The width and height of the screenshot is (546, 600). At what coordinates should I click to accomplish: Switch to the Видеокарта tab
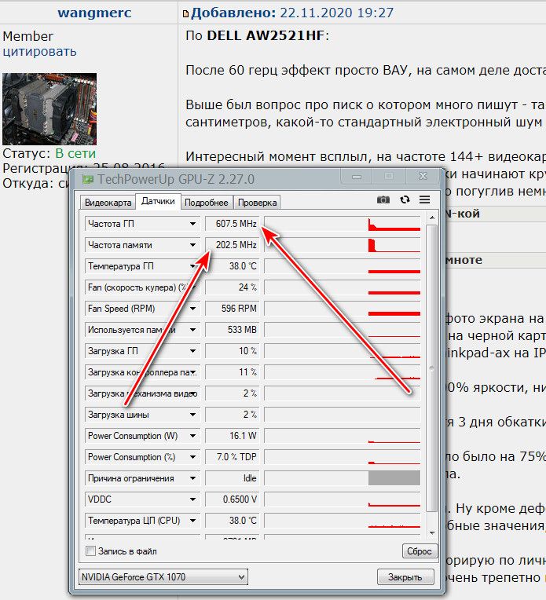point(108,203)
